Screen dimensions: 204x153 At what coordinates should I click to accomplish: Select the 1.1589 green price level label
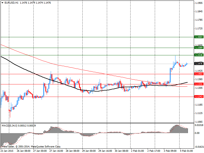point(199,48)
